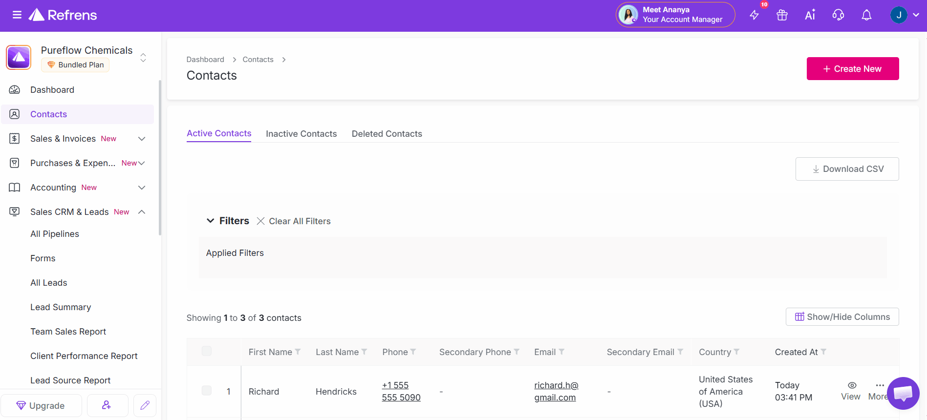The height and width of the screenshot is (420, 927).
Task: Open the user profile dropdown
Action: [905, 15]
